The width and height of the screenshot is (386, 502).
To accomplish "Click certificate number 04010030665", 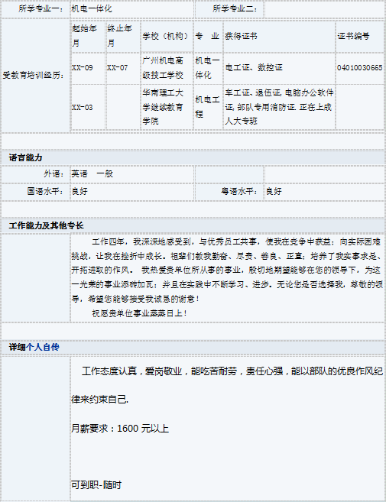I will coord(359,68).
